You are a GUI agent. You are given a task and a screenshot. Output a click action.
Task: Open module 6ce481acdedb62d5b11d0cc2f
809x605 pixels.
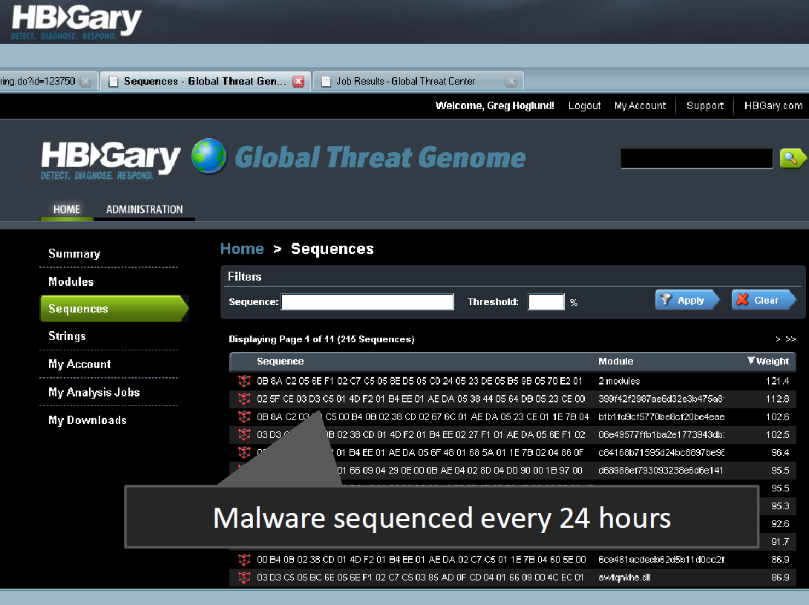point(661,560)
